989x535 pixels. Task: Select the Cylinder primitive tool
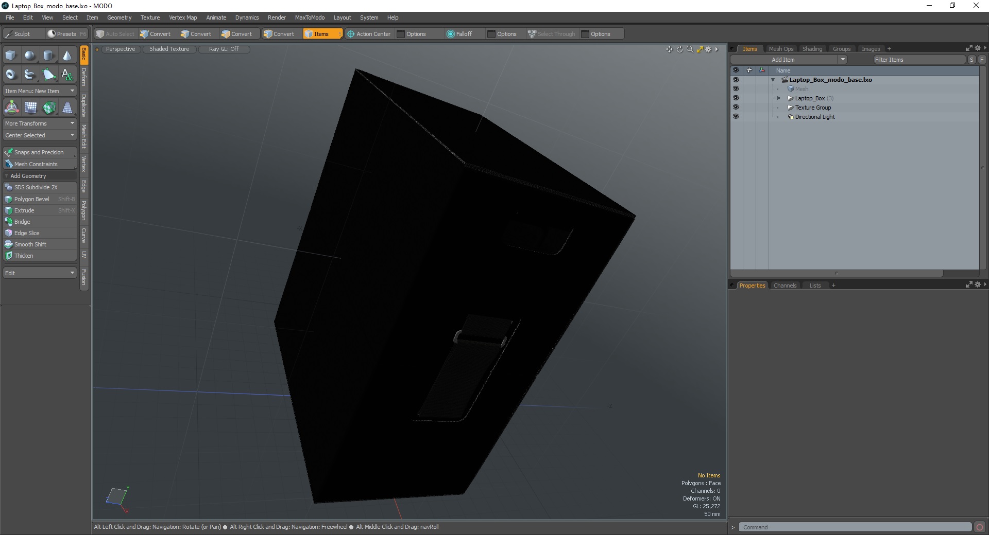point(48,56)
